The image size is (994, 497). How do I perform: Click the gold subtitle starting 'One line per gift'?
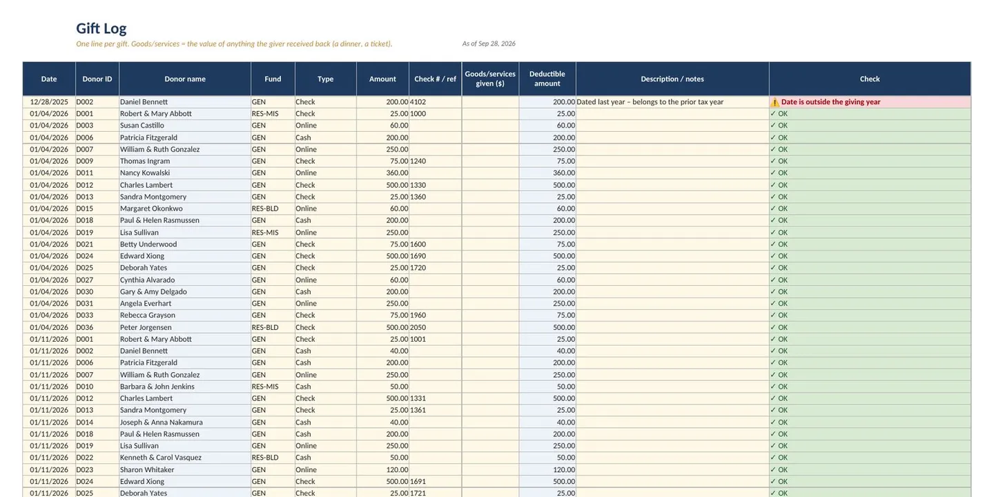pyautogui.click(x=234, y=43)
